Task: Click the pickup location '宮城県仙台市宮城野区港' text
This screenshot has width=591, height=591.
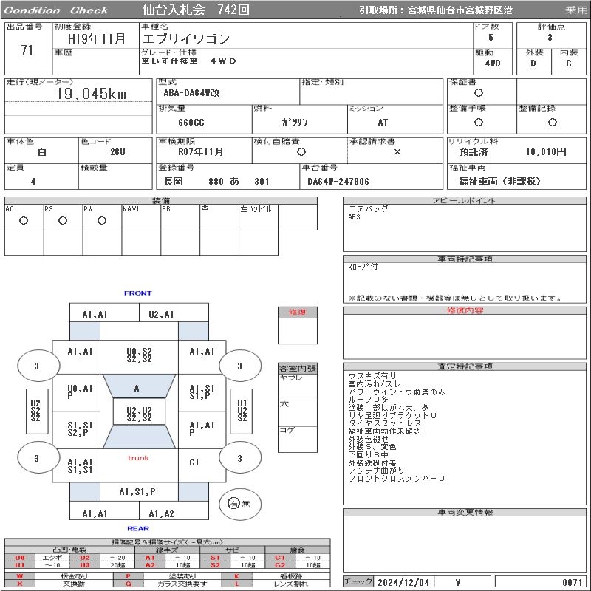Action: pos(460,10)
